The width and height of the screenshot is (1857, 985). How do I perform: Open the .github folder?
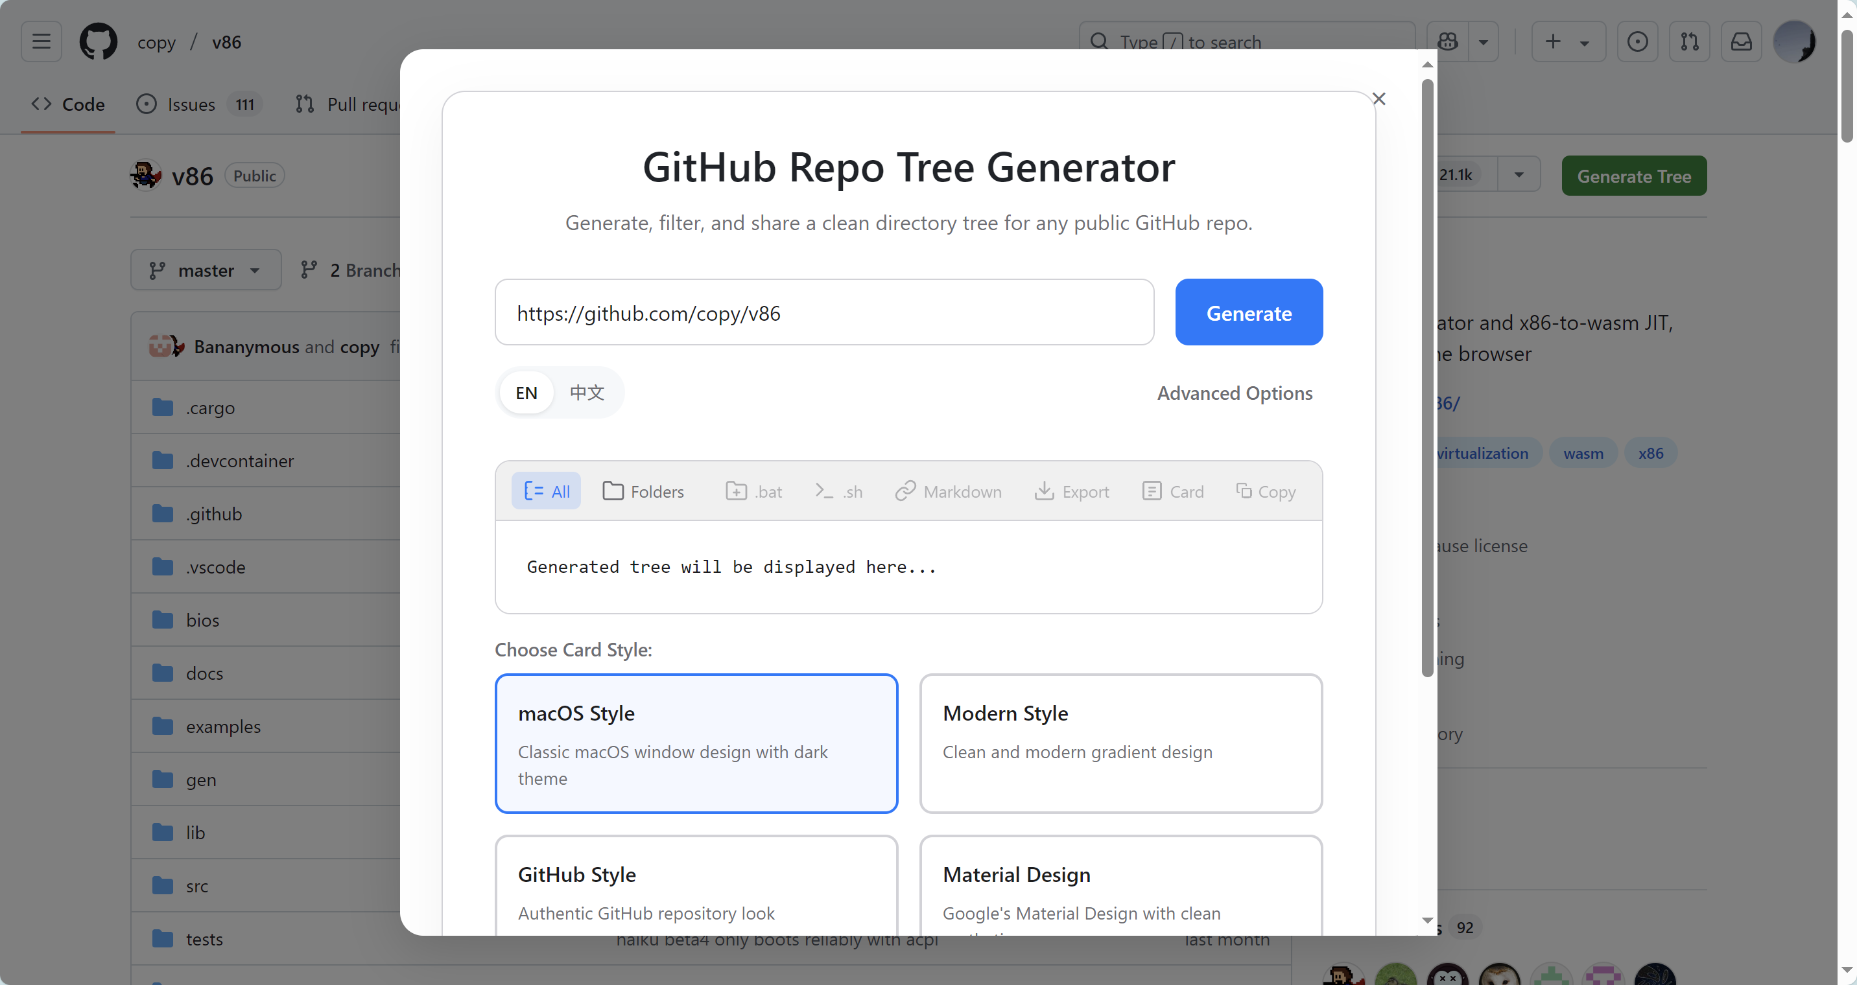213,514
